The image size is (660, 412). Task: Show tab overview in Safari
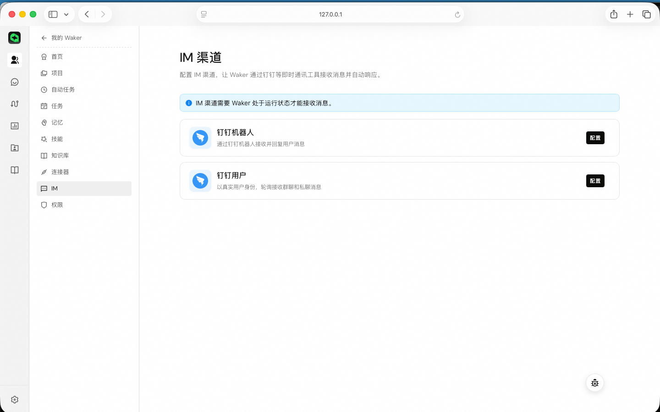pos(647,14)
